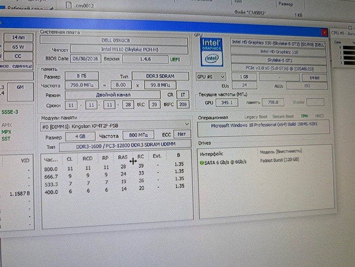
Task: Click the Microsoft Windows 10 Professional field
Action: [x=263, y=128]
